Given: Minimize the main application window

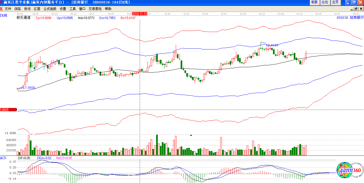Looking at the screenshot, I should coord(348,2).
